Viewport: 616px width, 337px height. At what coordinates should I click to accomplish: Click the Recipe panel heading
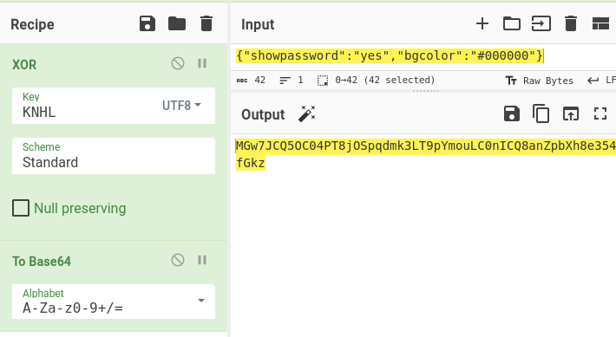tap(32, 24)
